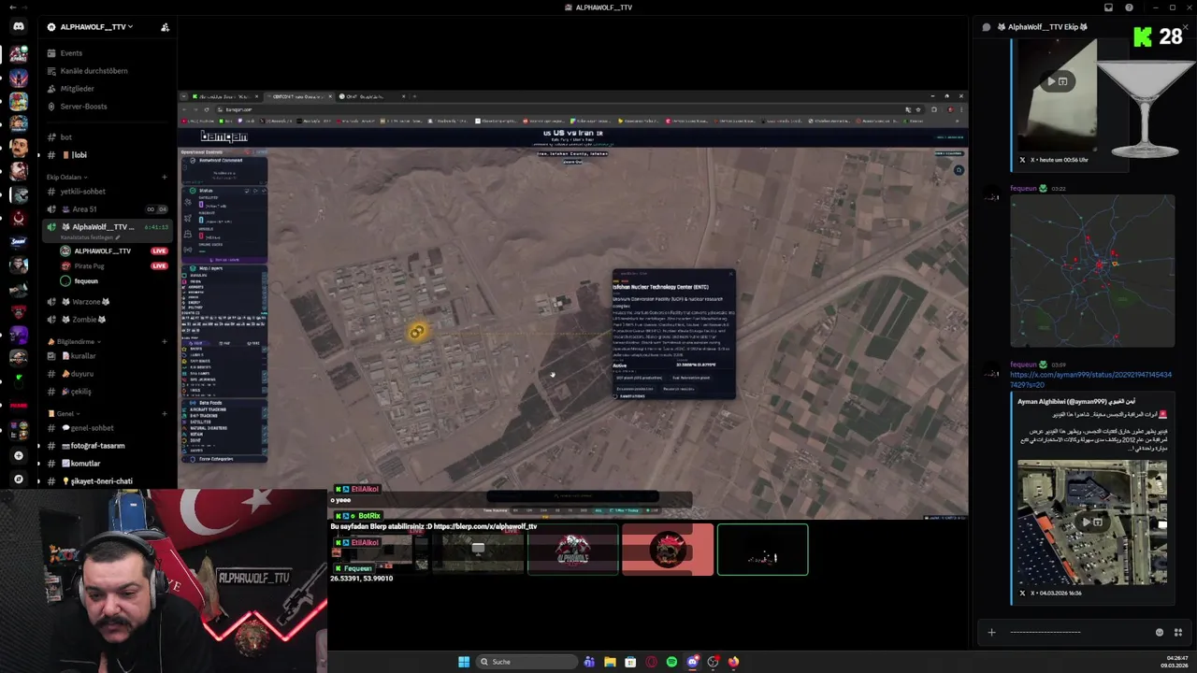Add a channel to the Genel category

(165, 413)
